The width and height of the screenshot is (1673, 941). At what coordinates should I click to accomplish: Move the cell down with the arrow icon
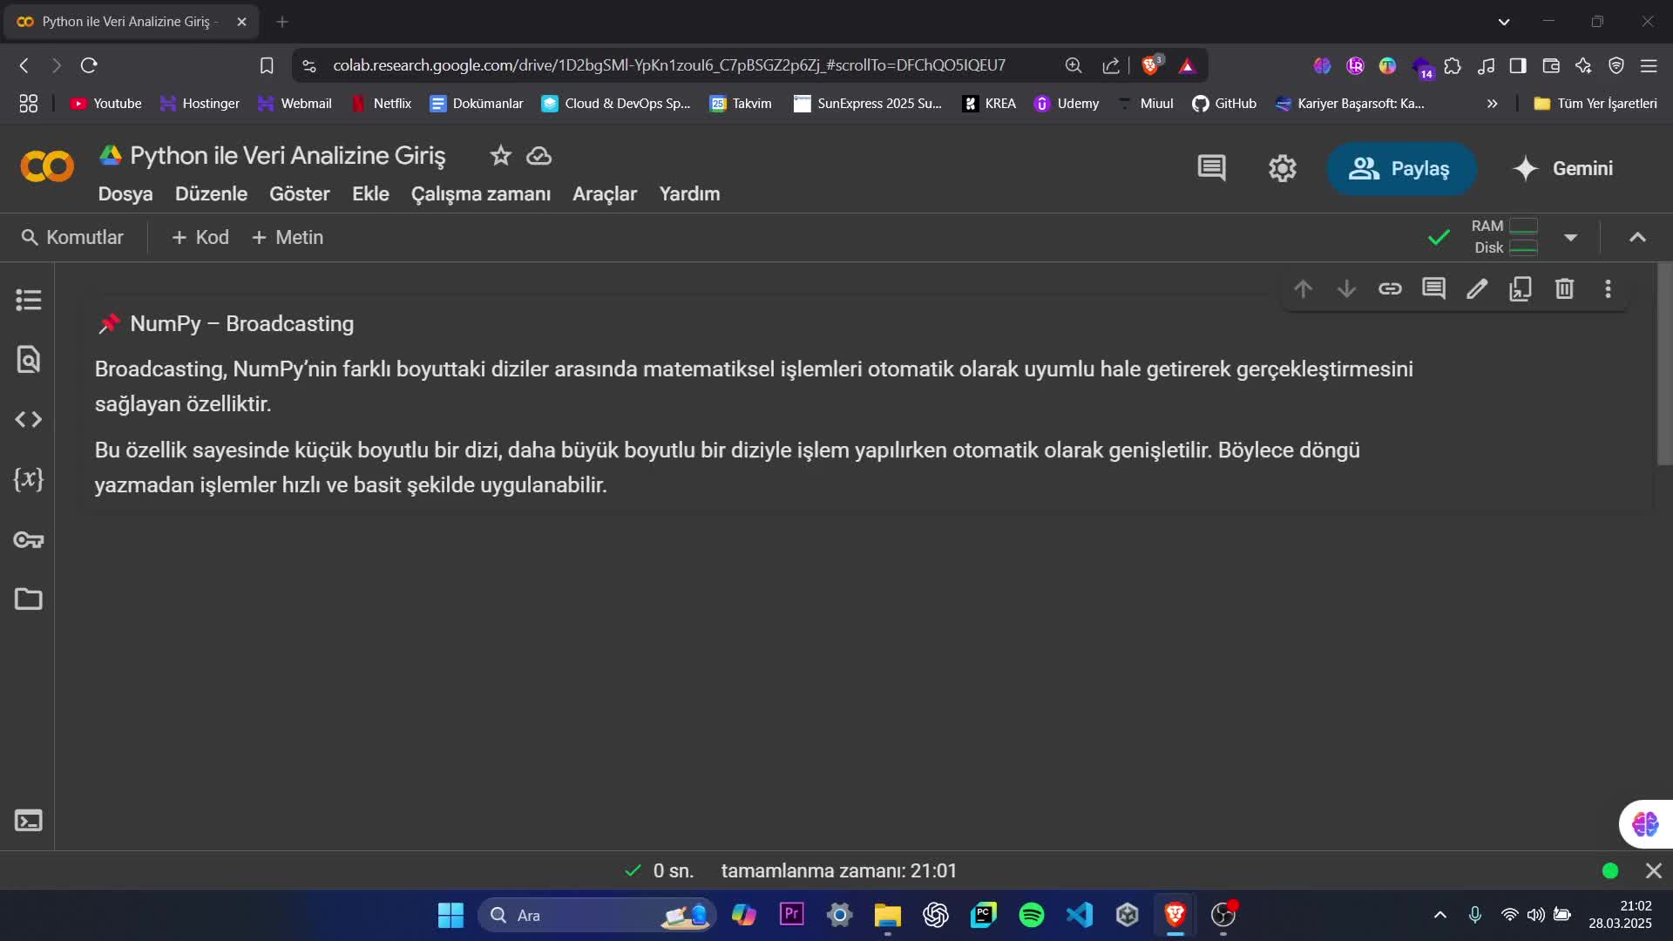[x=1346, y=288]
